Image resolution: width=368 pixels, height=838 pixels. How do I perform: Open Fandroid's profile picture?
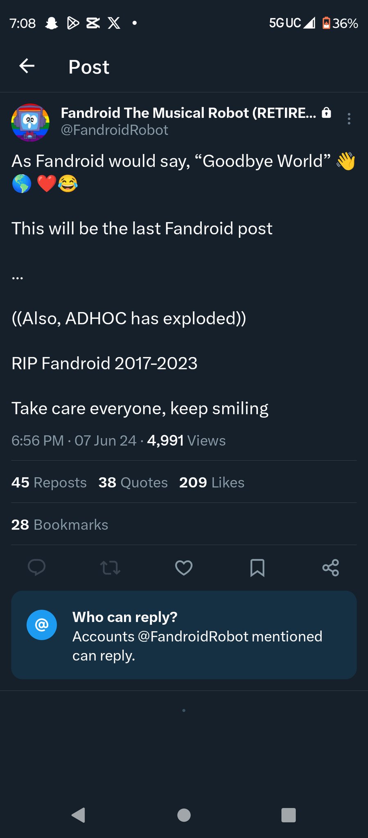point(30,123)
